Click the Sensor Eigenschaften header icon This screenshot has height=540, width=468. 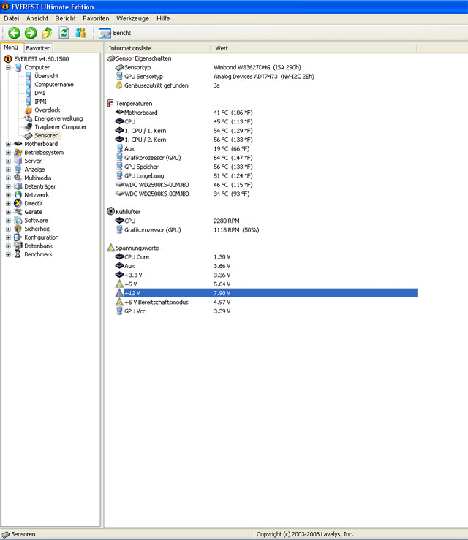111,58
